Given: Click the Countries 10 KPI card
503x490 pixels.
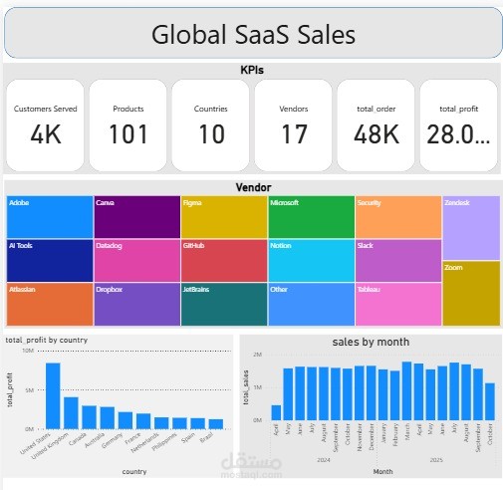Looking at the screenshot, I should [210, 125].
